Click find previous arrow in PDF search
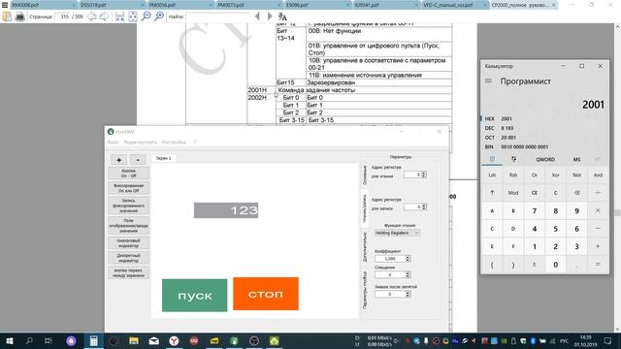621x349 pixels. click(x=257, y=16)
